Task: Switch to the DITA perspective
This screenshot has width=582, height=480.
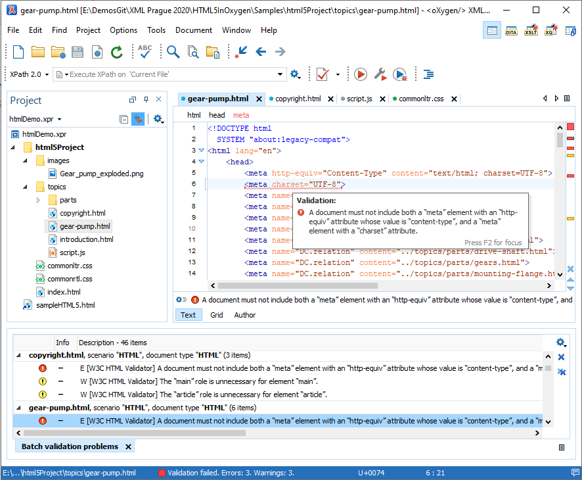Action: [x=511, y=30]
